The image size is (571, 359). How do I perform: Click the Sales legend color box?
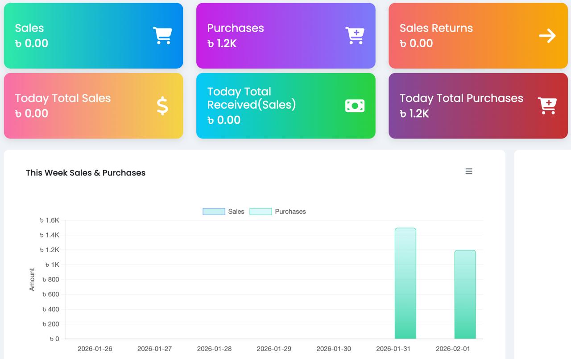(214, 212)
